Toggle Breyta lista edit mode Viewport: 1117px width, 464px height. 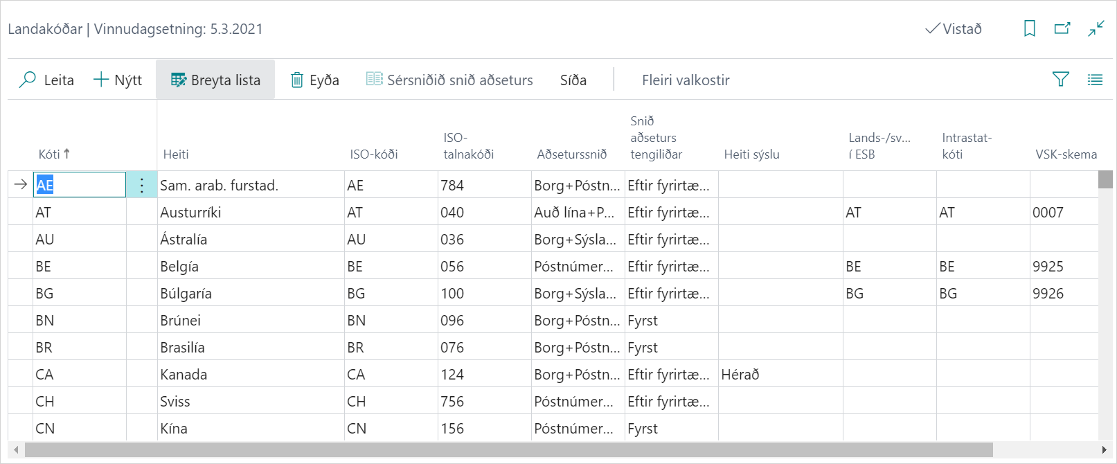pyautogui.click(x=215, y=80)
